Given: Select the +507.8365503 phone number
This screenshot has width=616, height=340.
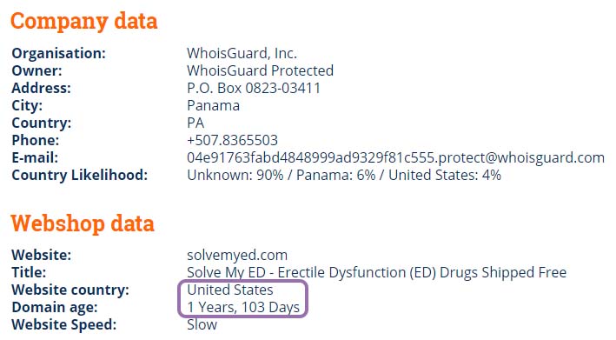Looking at the screenshot, I should point(233,140).
